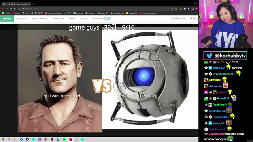Open the Twitch bookmark
The height and width of the screenshot is (142, 253).
tap(26, 13)
